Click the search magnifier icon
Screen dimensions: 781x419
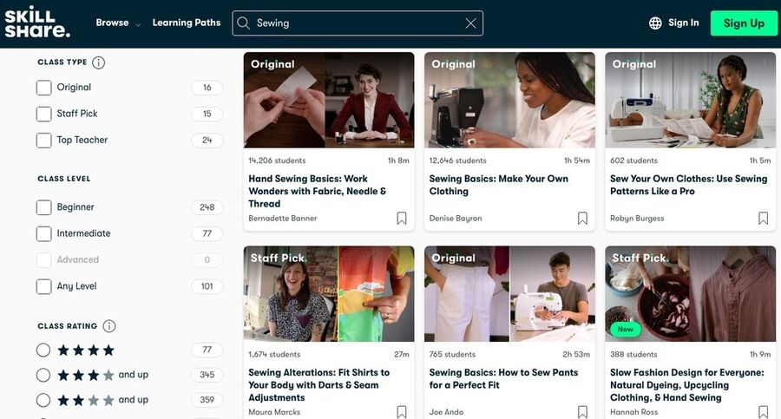click(x=243, y=23)
